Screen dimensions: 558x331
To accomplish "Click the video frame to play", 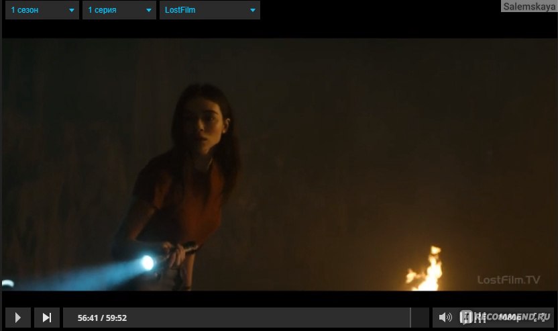I will coord(280,164).
